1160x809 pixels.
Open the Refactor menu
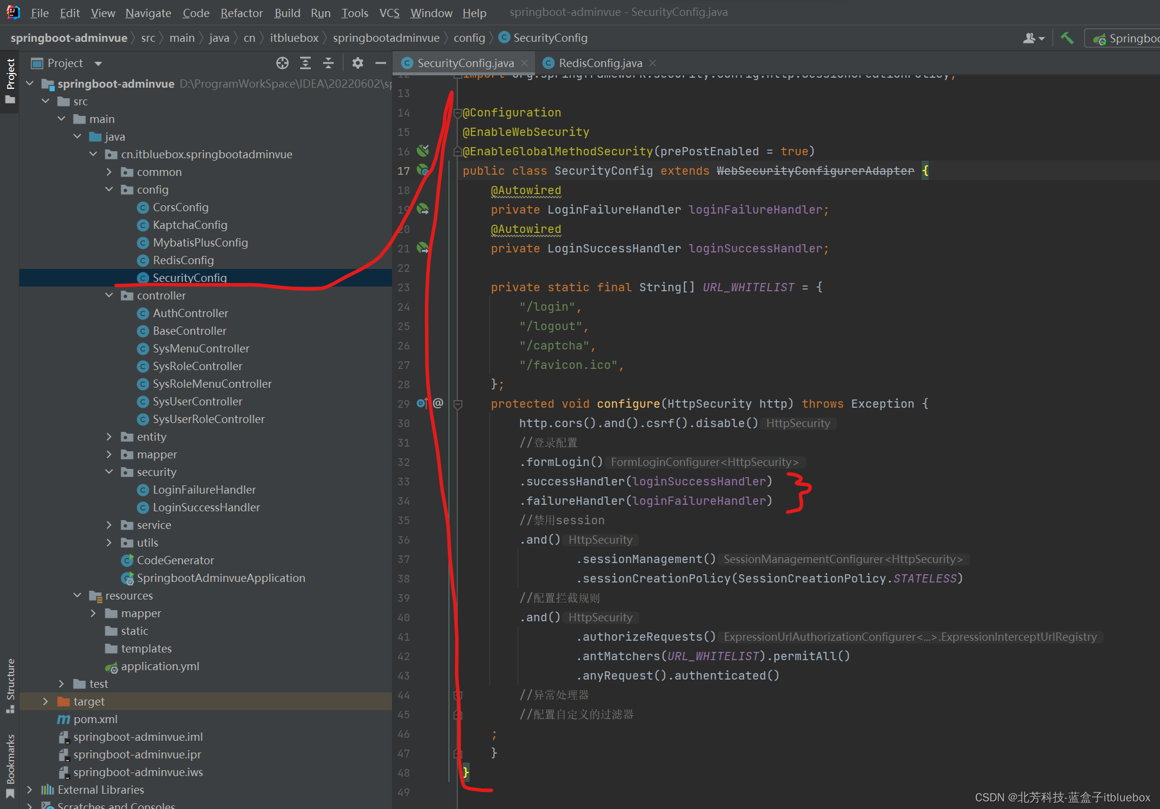[x=241, y=13]
